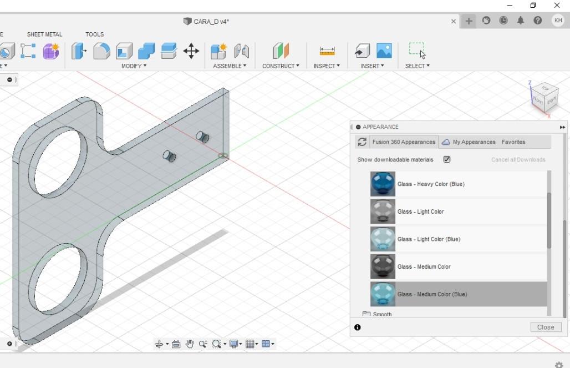This screenshot has height=368, width=570.
Task: Click the Create Form purple icon
Action: [51, 51]
